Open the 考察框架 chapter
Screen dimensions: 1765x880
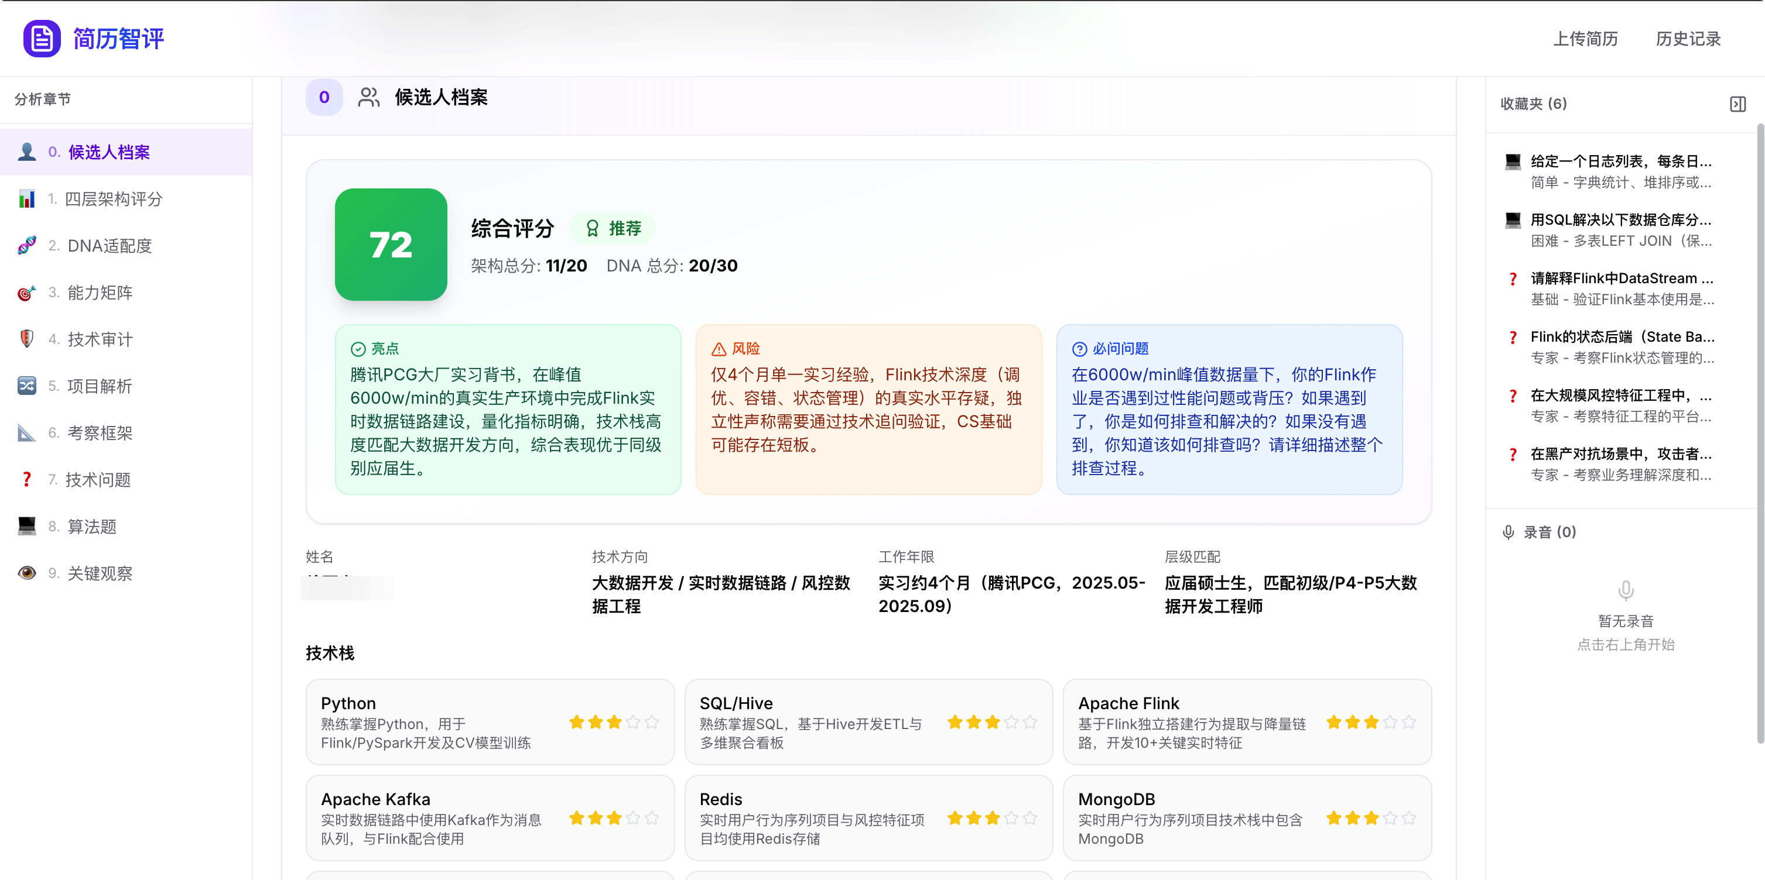tap(100, 434)
